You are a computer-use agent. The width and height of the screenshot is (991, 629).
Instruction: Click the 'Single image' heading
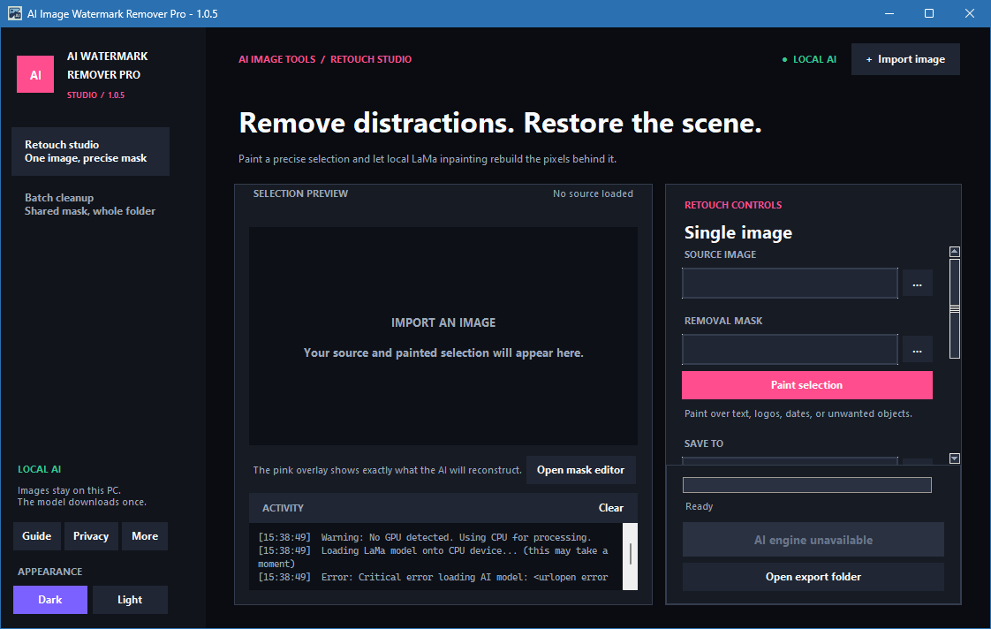click(x=738, y=232)
